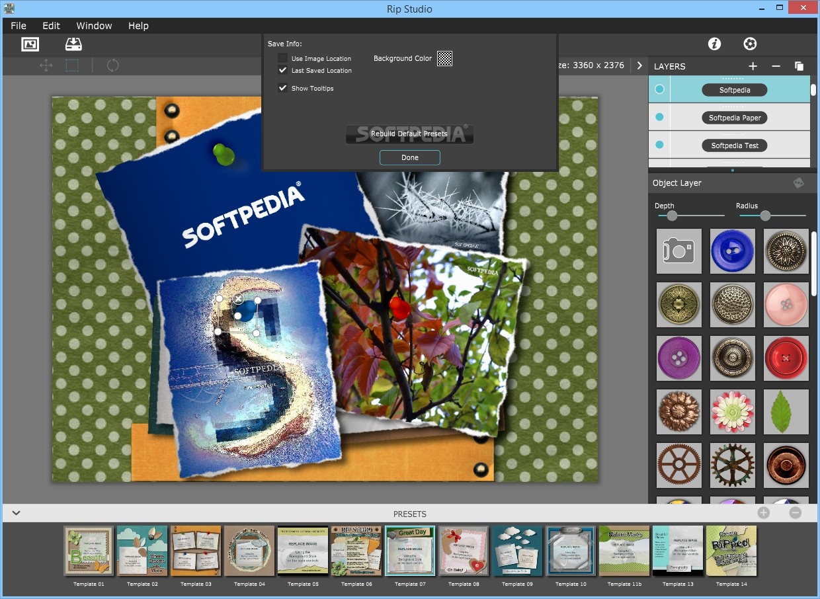Toggle Show Tooltips checkbox
The height and width of the screenshot is (599, 820).
point(283,88)
